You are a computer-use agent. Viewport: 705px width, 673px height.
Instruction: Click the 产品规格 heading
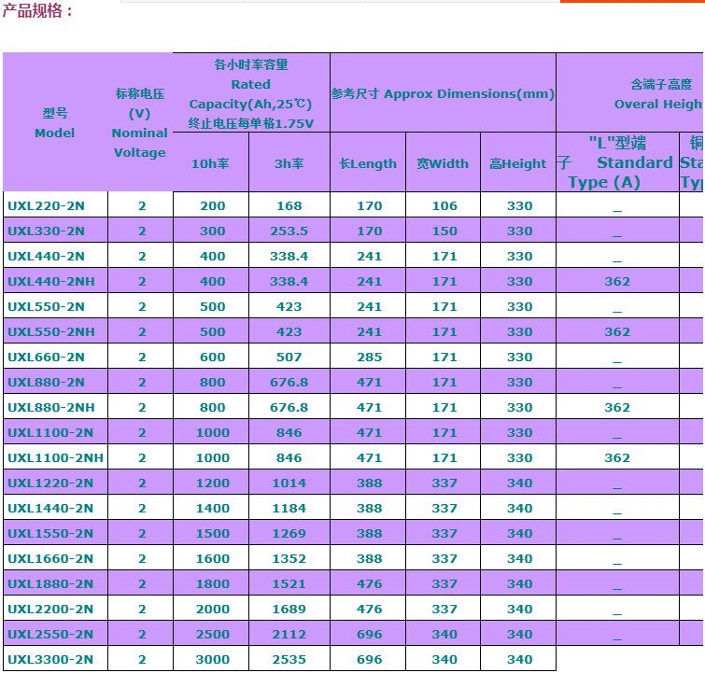pyautogui.click(x=37, y=11)
